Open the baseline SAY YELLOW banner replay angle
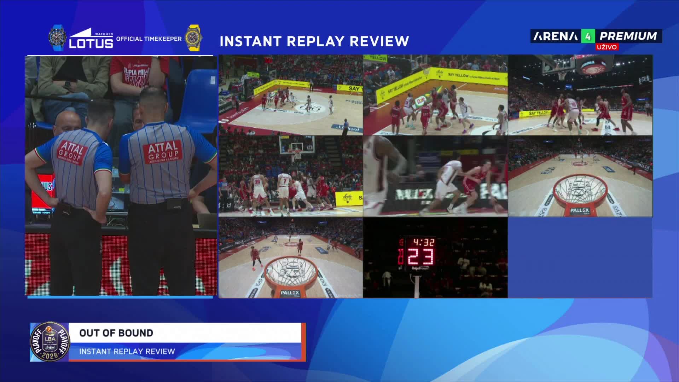This screenshot has width=679, height=382. 435,95
